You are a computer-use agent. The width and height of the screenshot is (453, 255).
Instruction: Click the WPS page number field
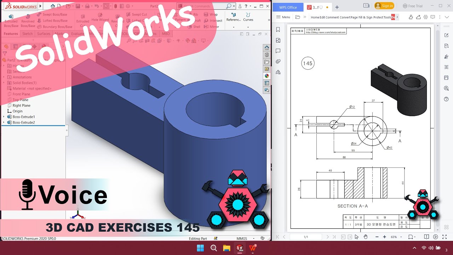coord(306,237)
